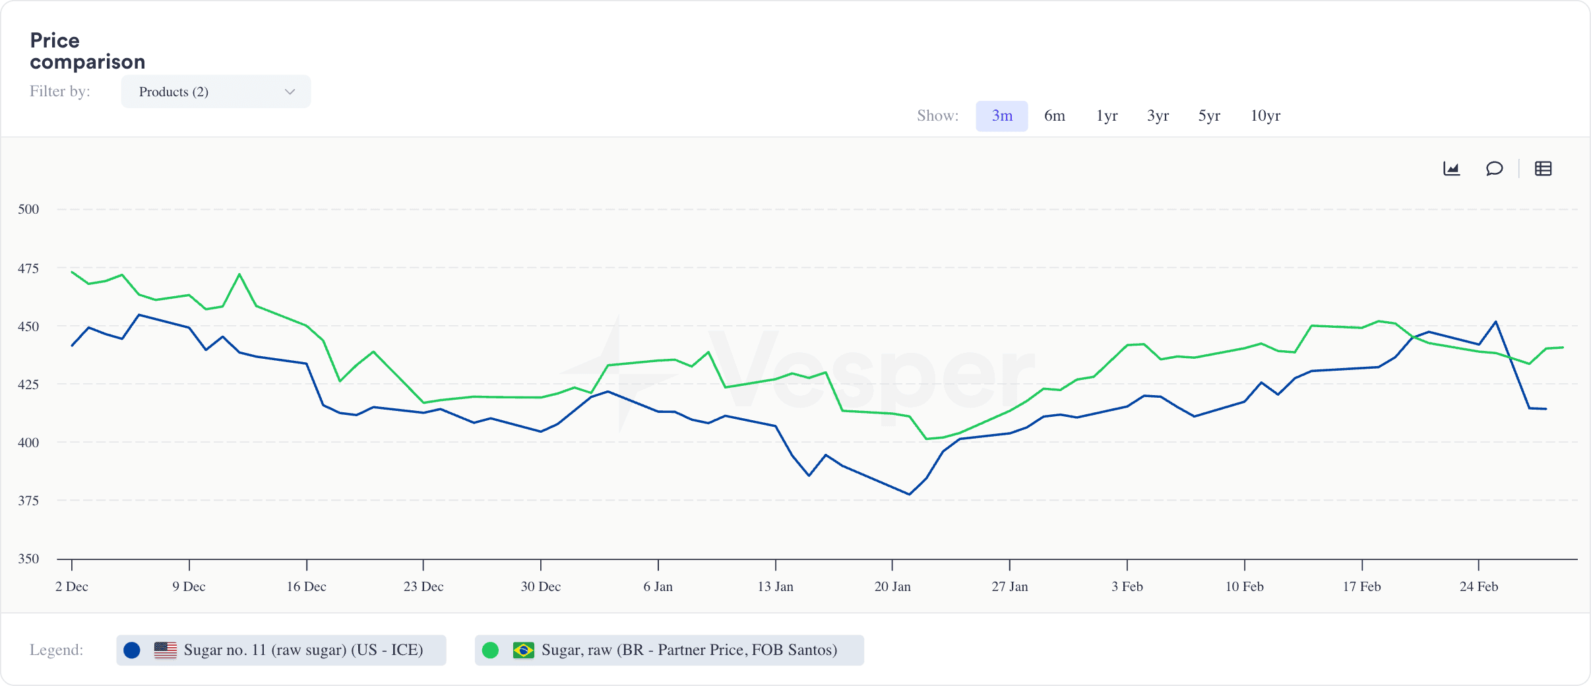Click the 24 Feb axis label
1591x686 pixels.
coord(1479,586)
